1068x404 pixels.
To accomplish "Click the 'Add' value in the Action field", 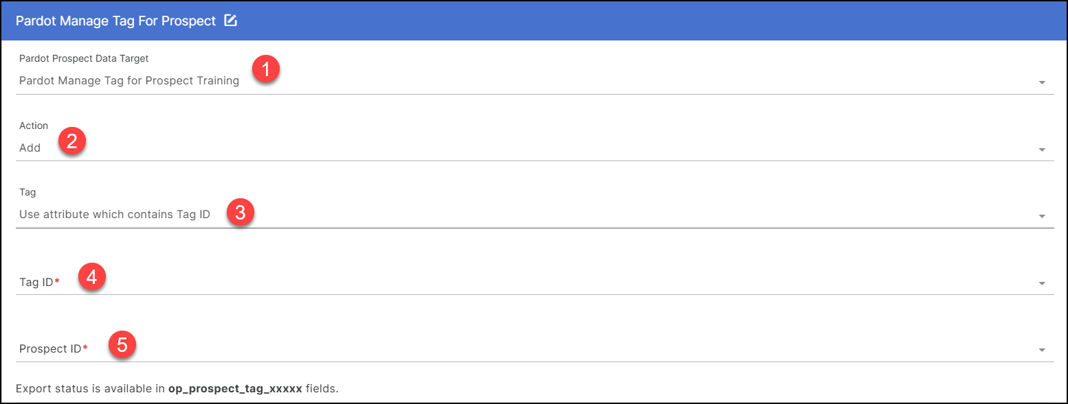I will pos(30,147).
